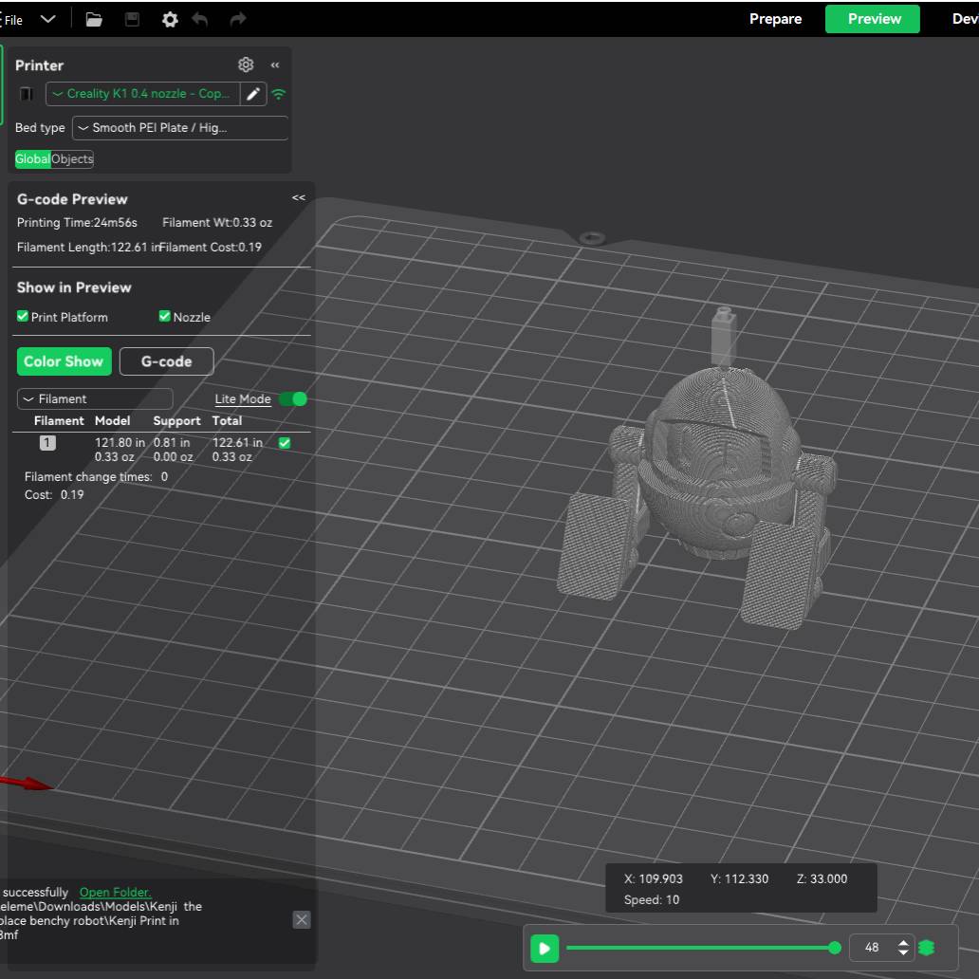Click the layer progress slider handle
This screenshot has height=979, width=979.
834,949
